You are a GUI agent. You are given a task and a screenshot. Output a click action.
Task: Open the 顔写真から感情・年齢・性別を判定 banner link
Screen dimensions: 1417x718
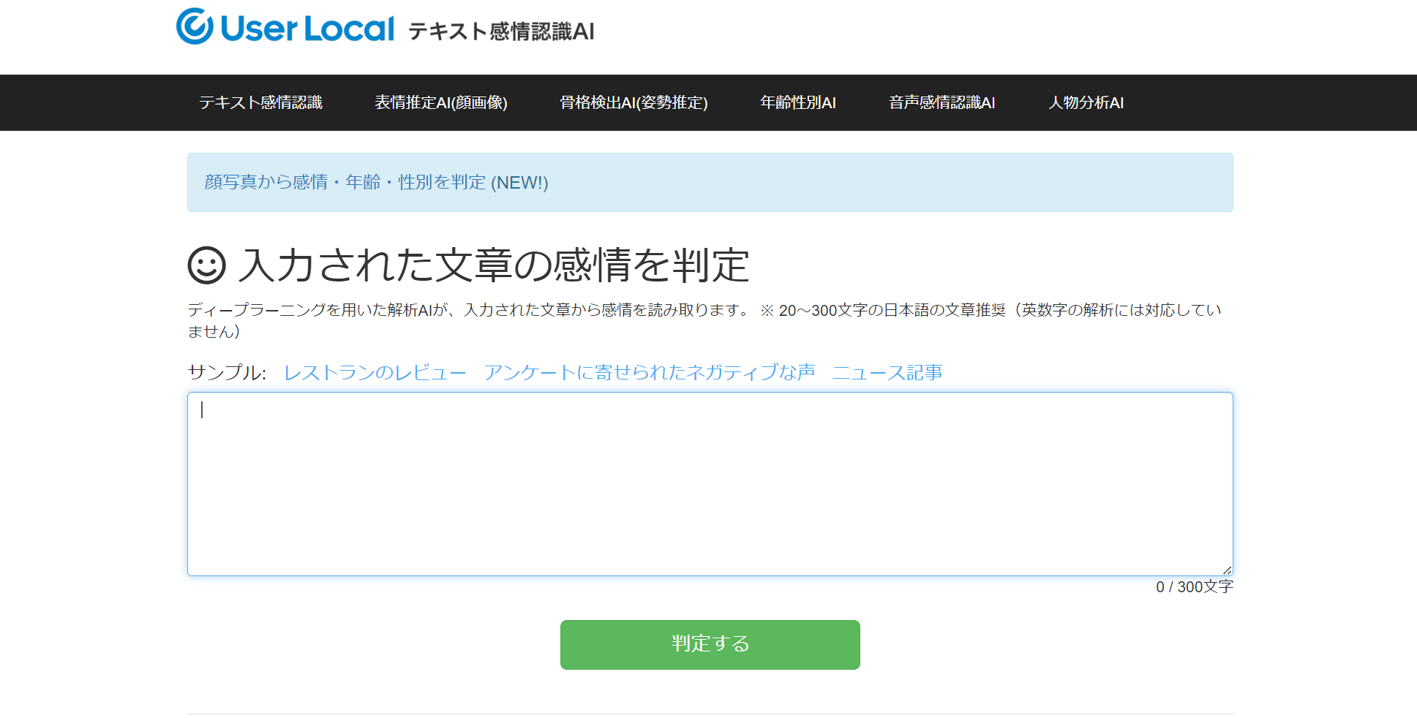[x=344, y=183]
